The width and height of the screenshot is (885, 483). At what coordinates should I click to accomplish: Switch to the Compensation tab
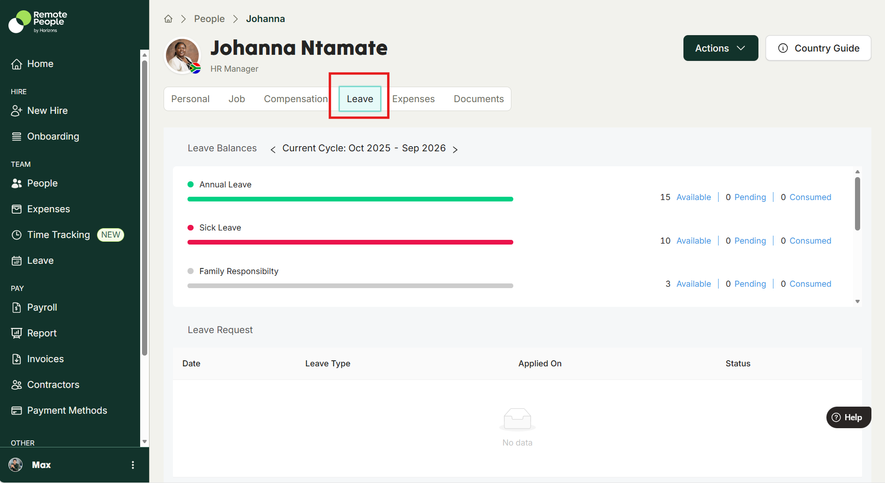296,99
